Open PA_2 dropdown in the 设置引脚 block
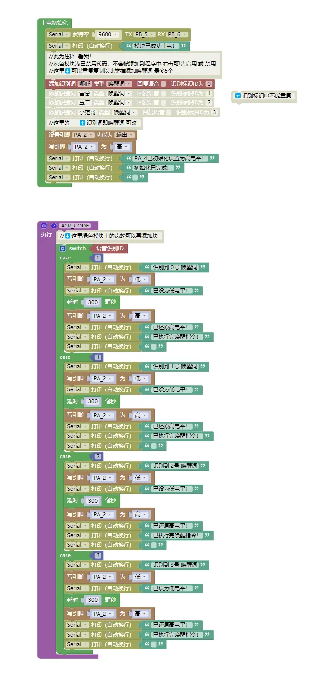 (83, 135)
